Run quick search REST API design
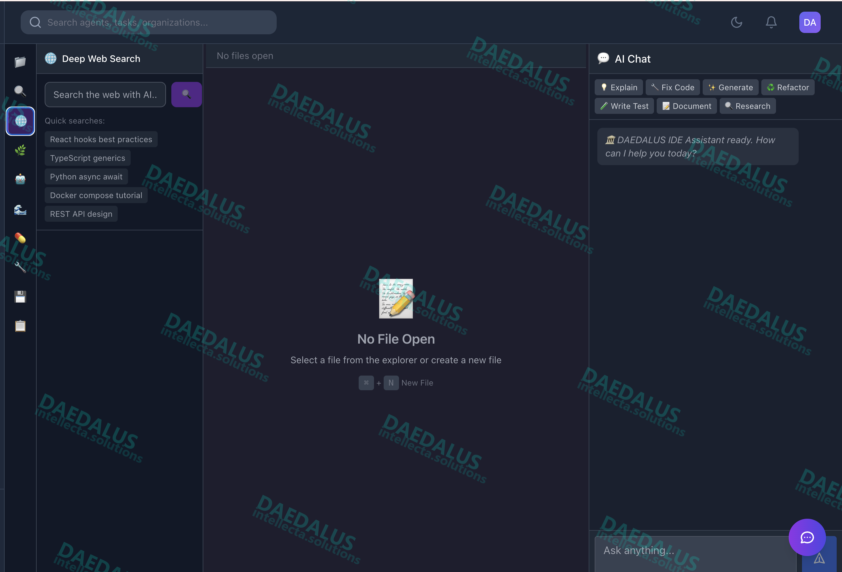The image size is (842, 572). point(81,214)
